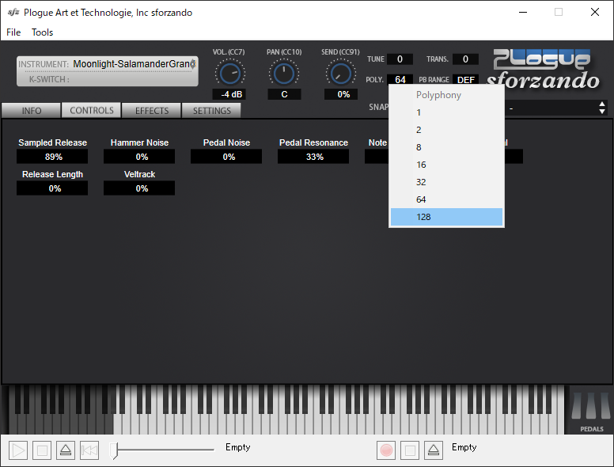Click the TRANS. value field
This screenshot has width=614, height=467.
click(465, 59)
